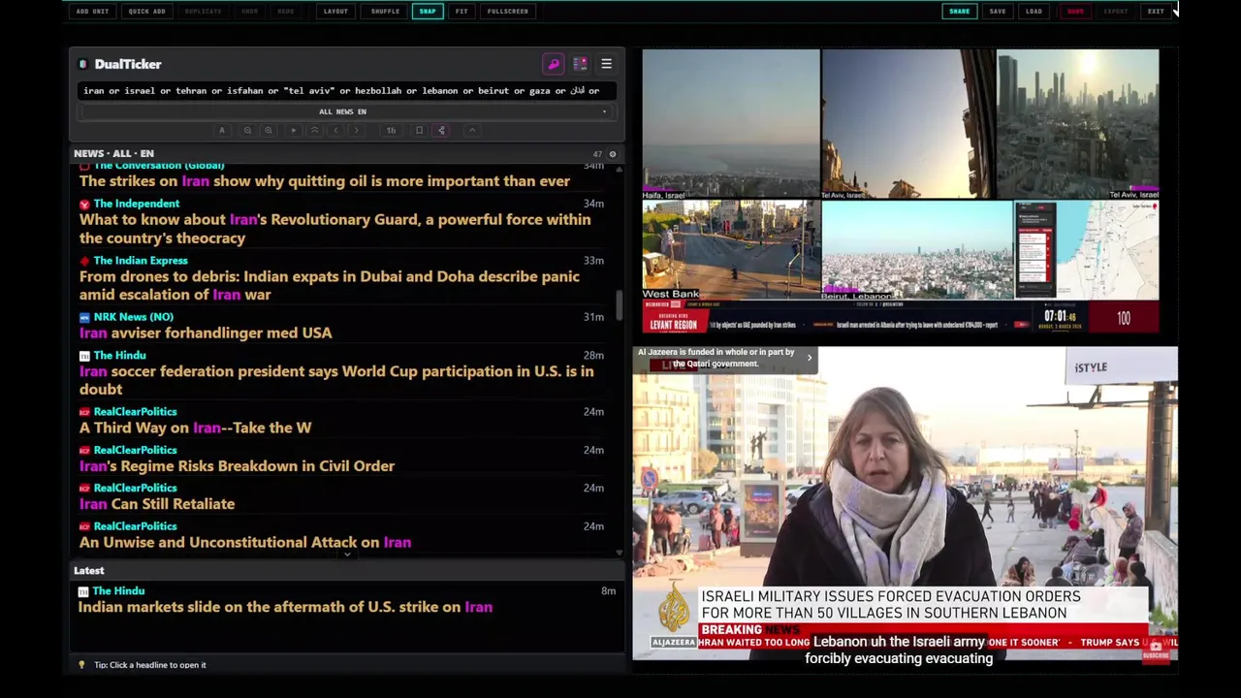The width and height of the screenshot is (1241, 698).
Task: Click the EXIT button
Action: (x=1156, y=12)
